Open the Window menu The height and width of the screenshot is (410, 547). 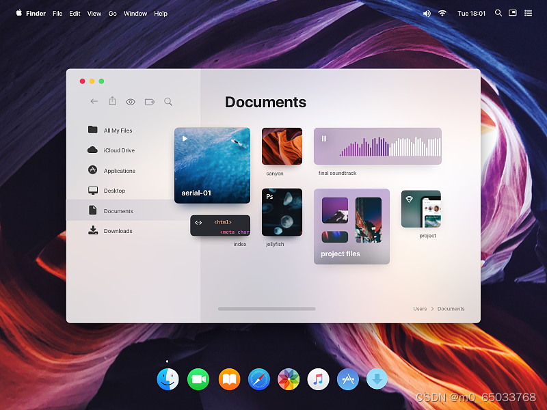coord(135,13)
